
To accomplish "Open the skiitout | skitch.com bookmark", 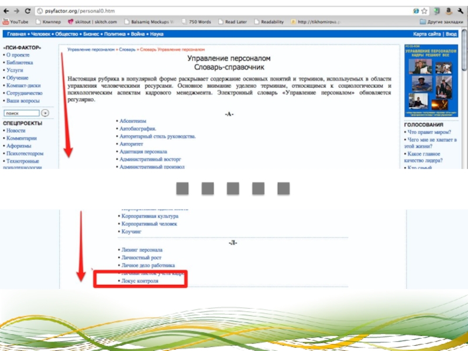I will [92, 22].
